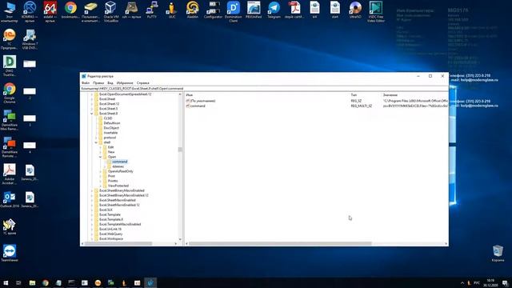Click the tree pane scroll down arrow
This screenshot has height=288, width=512.
[x=180, y=239]
